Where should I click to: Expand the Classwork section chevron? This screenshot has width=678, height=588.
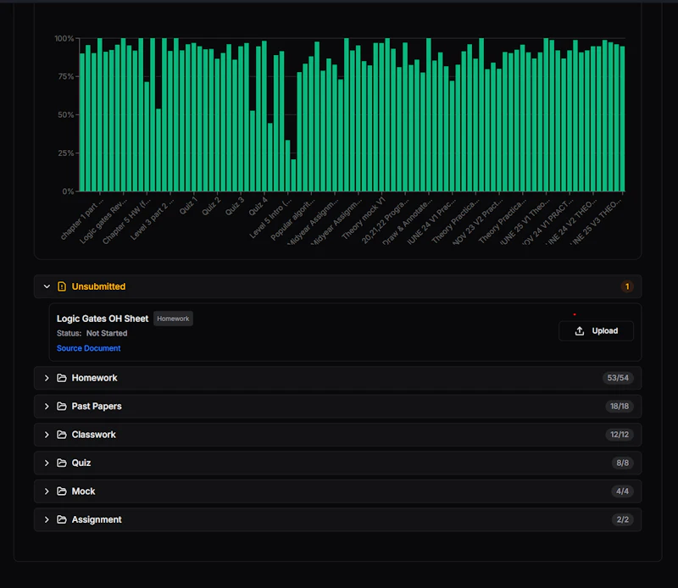coord(47,435)
